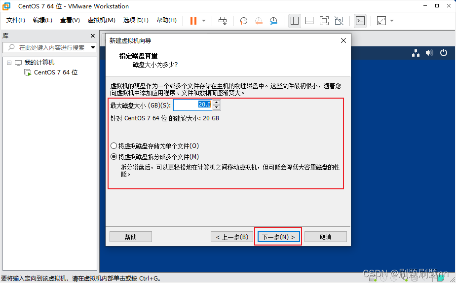The image size is (456, 283).
Task: Select 将虚拟磁盘存储为单个文件 option
Action: (155, 145)
